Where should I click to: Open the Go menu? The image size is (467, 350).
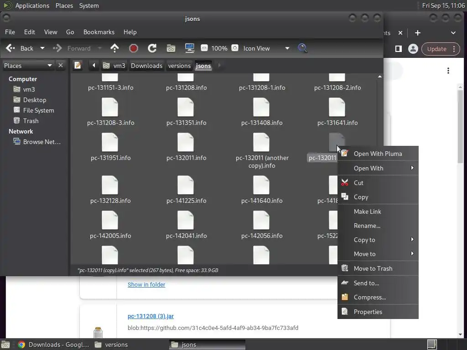tap(70, 32)
